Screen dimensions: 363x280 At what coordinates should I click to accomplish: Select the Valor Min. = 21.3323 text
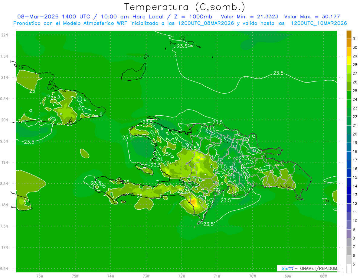click(250, 17)
